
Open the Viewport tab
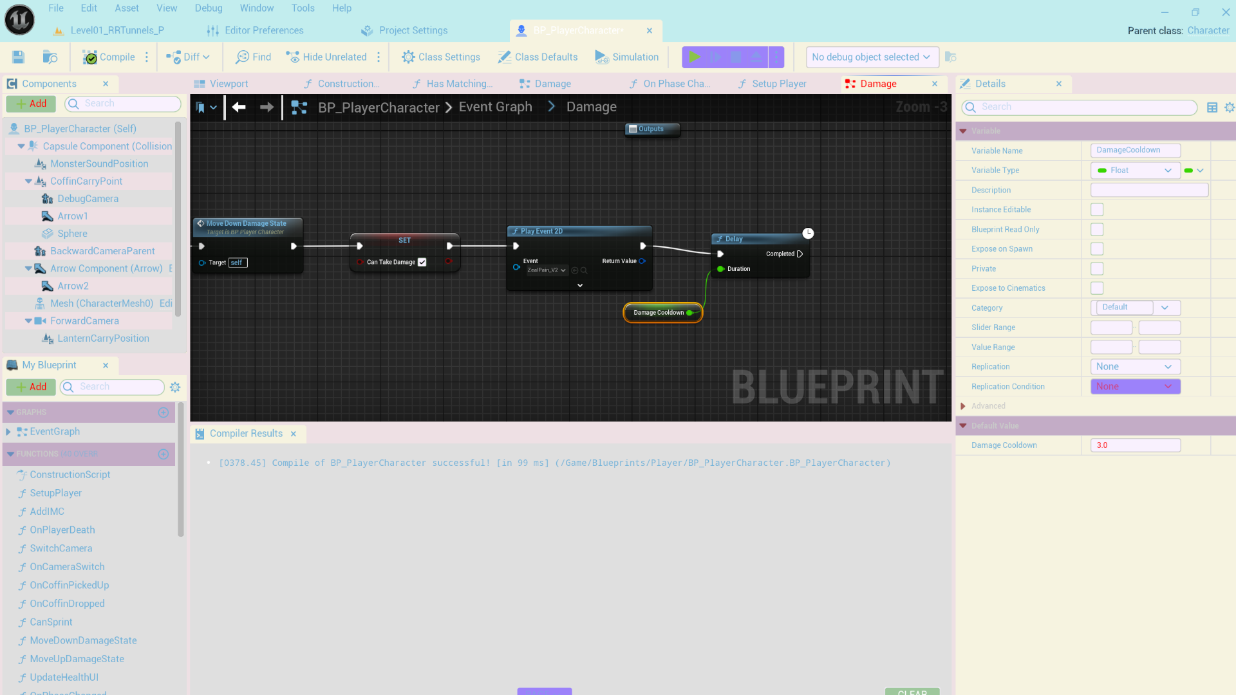coord(221,84)
